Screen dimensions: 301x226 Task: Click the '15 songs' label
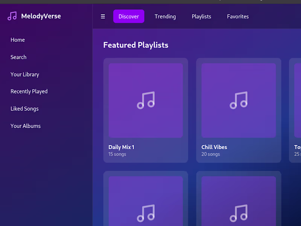pyautogui.click(x=117, y=154)
